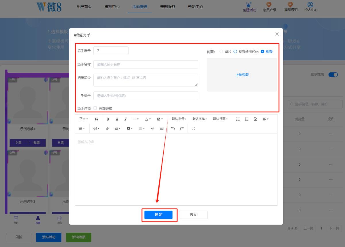Click 上传视频 to upload a video
This screenshot has width=345, height=247.
(x=242, y=75)
